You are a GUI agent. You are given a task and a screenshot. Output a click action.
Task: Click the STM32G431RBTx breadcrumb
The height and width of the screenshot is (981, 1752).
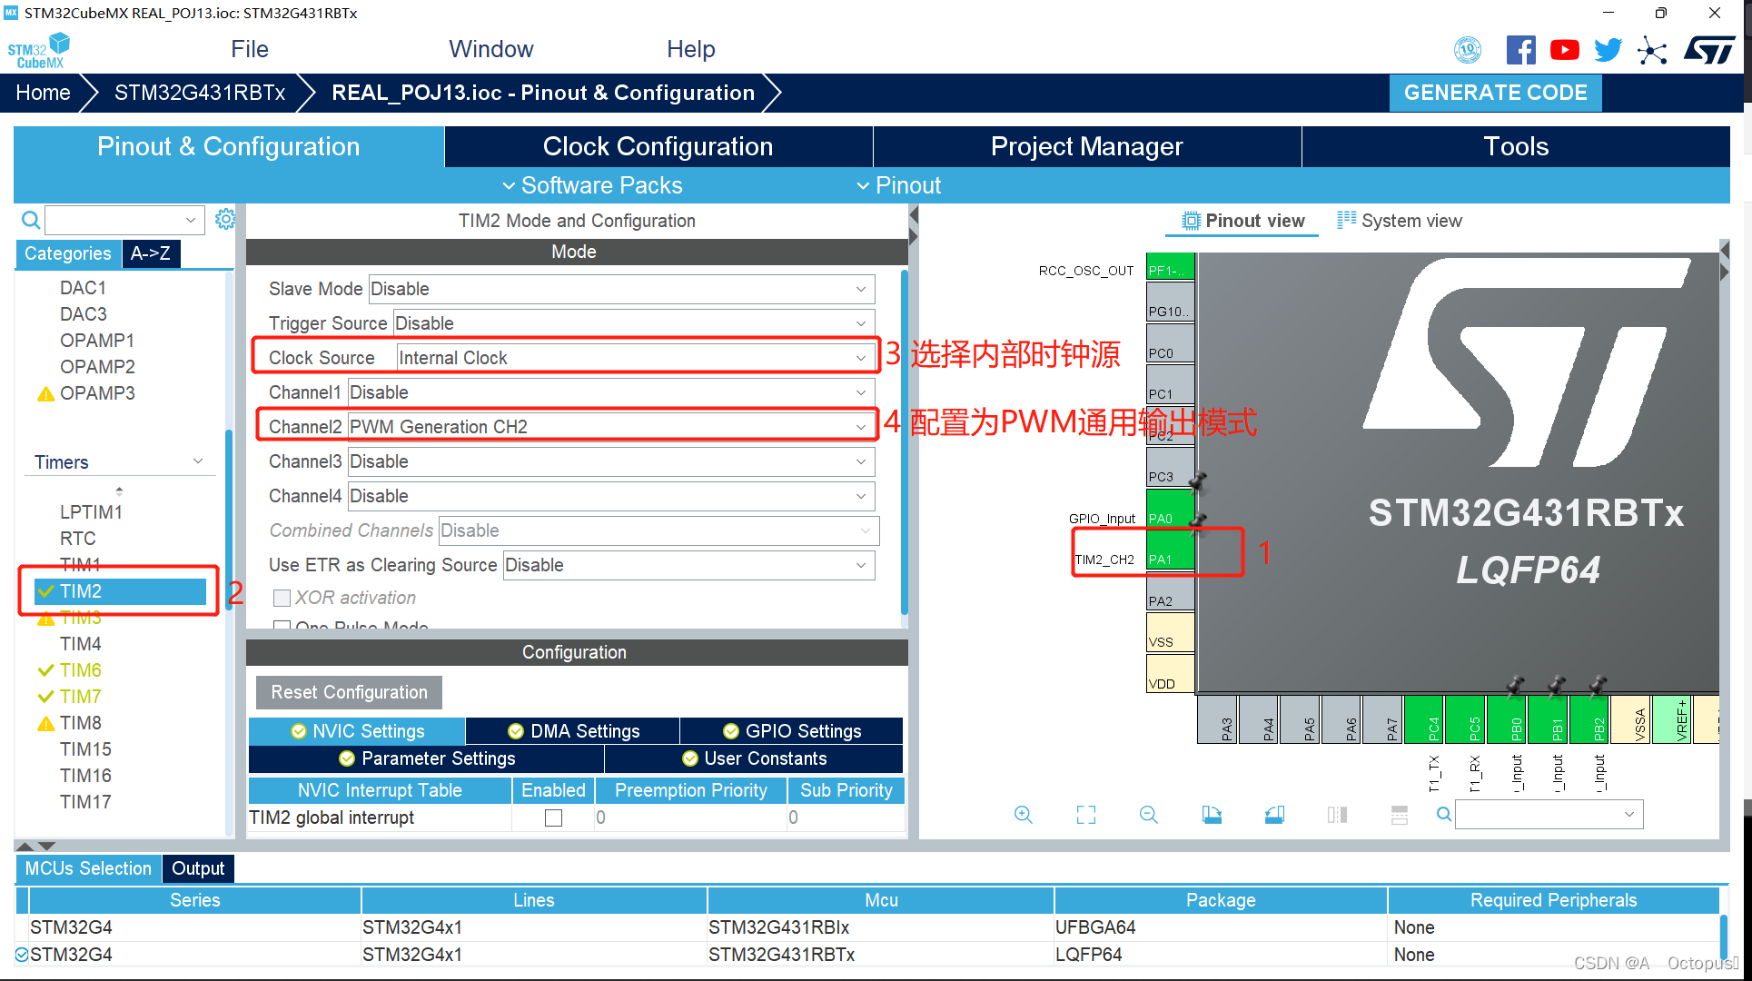(x=200, y=93)
